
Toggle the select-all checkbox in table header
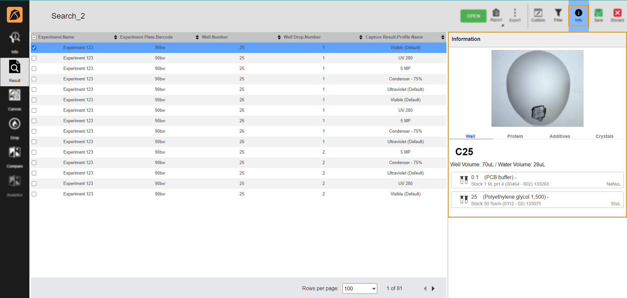coord(34,37)
